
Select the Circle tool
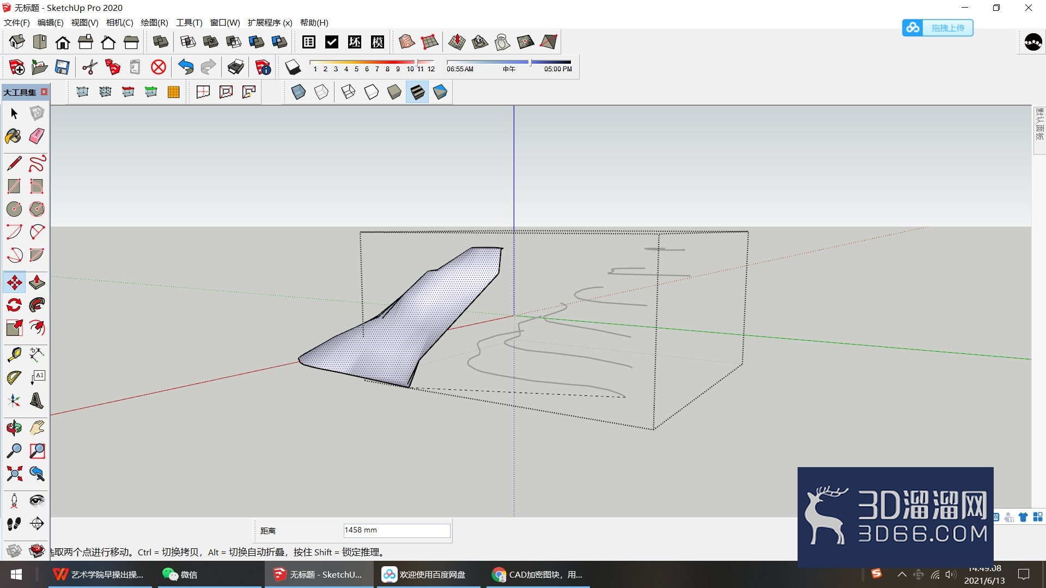pyautogui.click(x=14, y=209)
